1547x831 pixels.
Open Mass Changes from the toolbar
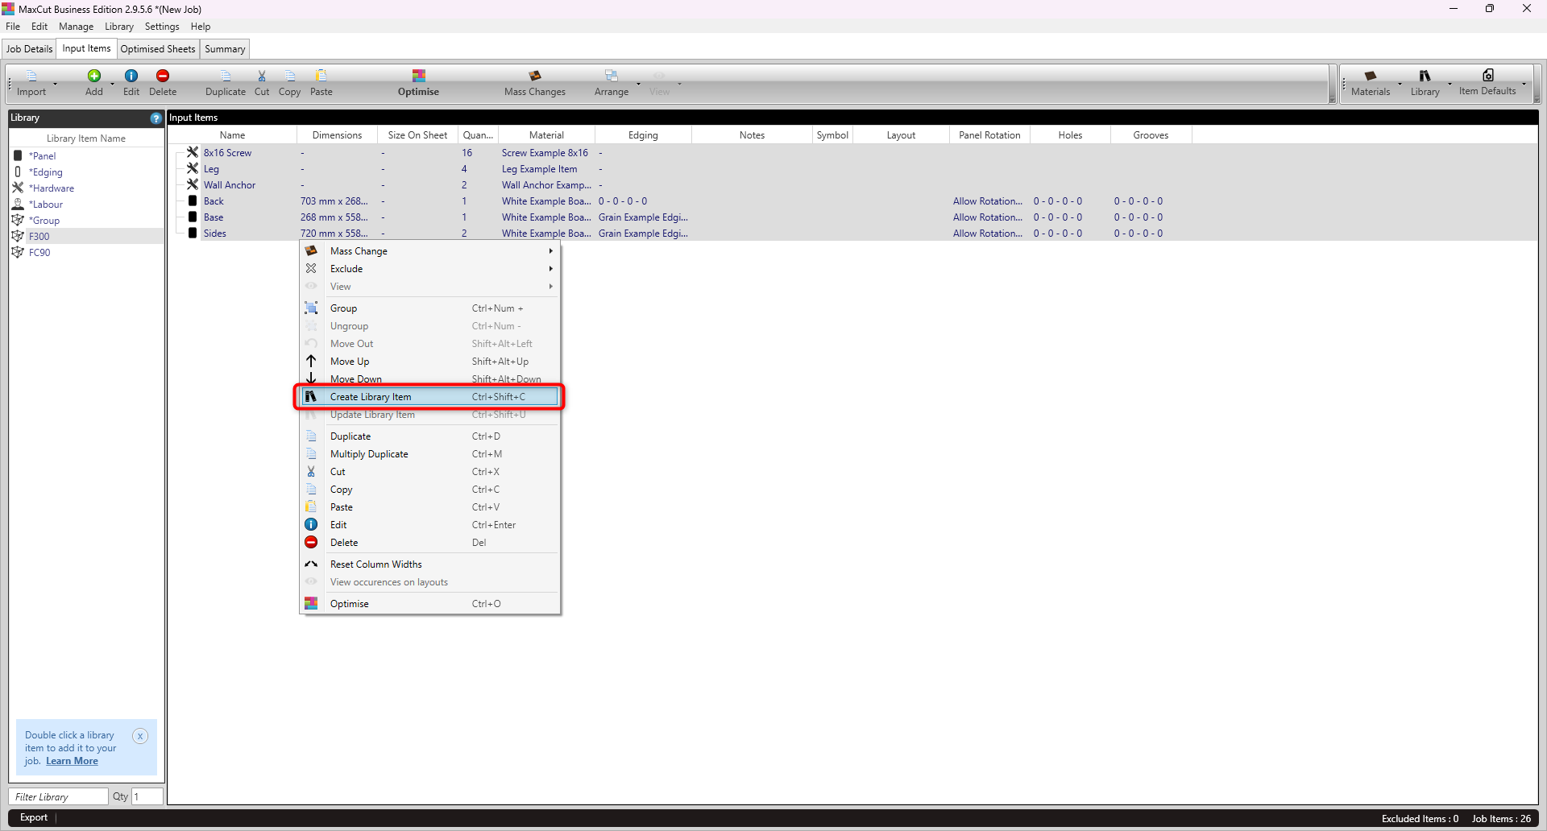coord(535,83)
